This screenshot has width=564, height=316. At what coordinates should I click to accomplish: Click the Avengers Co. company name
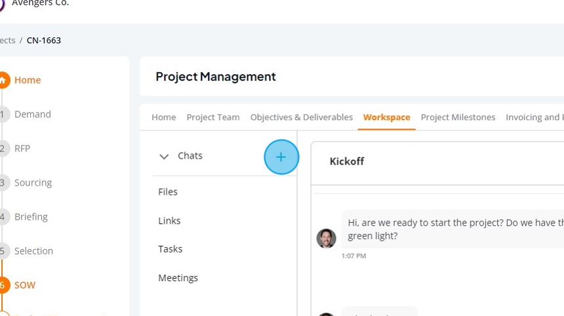[x=40, y=3]
